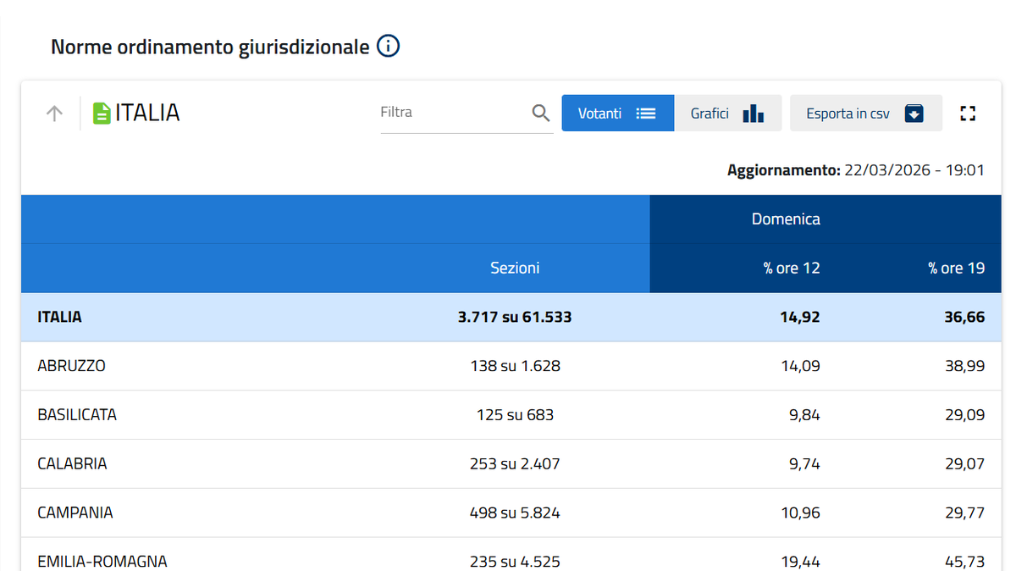Viewport: 1016px width, 571px height.
Task: Open the CAMPANIA row
Action: tap(511, 513)
